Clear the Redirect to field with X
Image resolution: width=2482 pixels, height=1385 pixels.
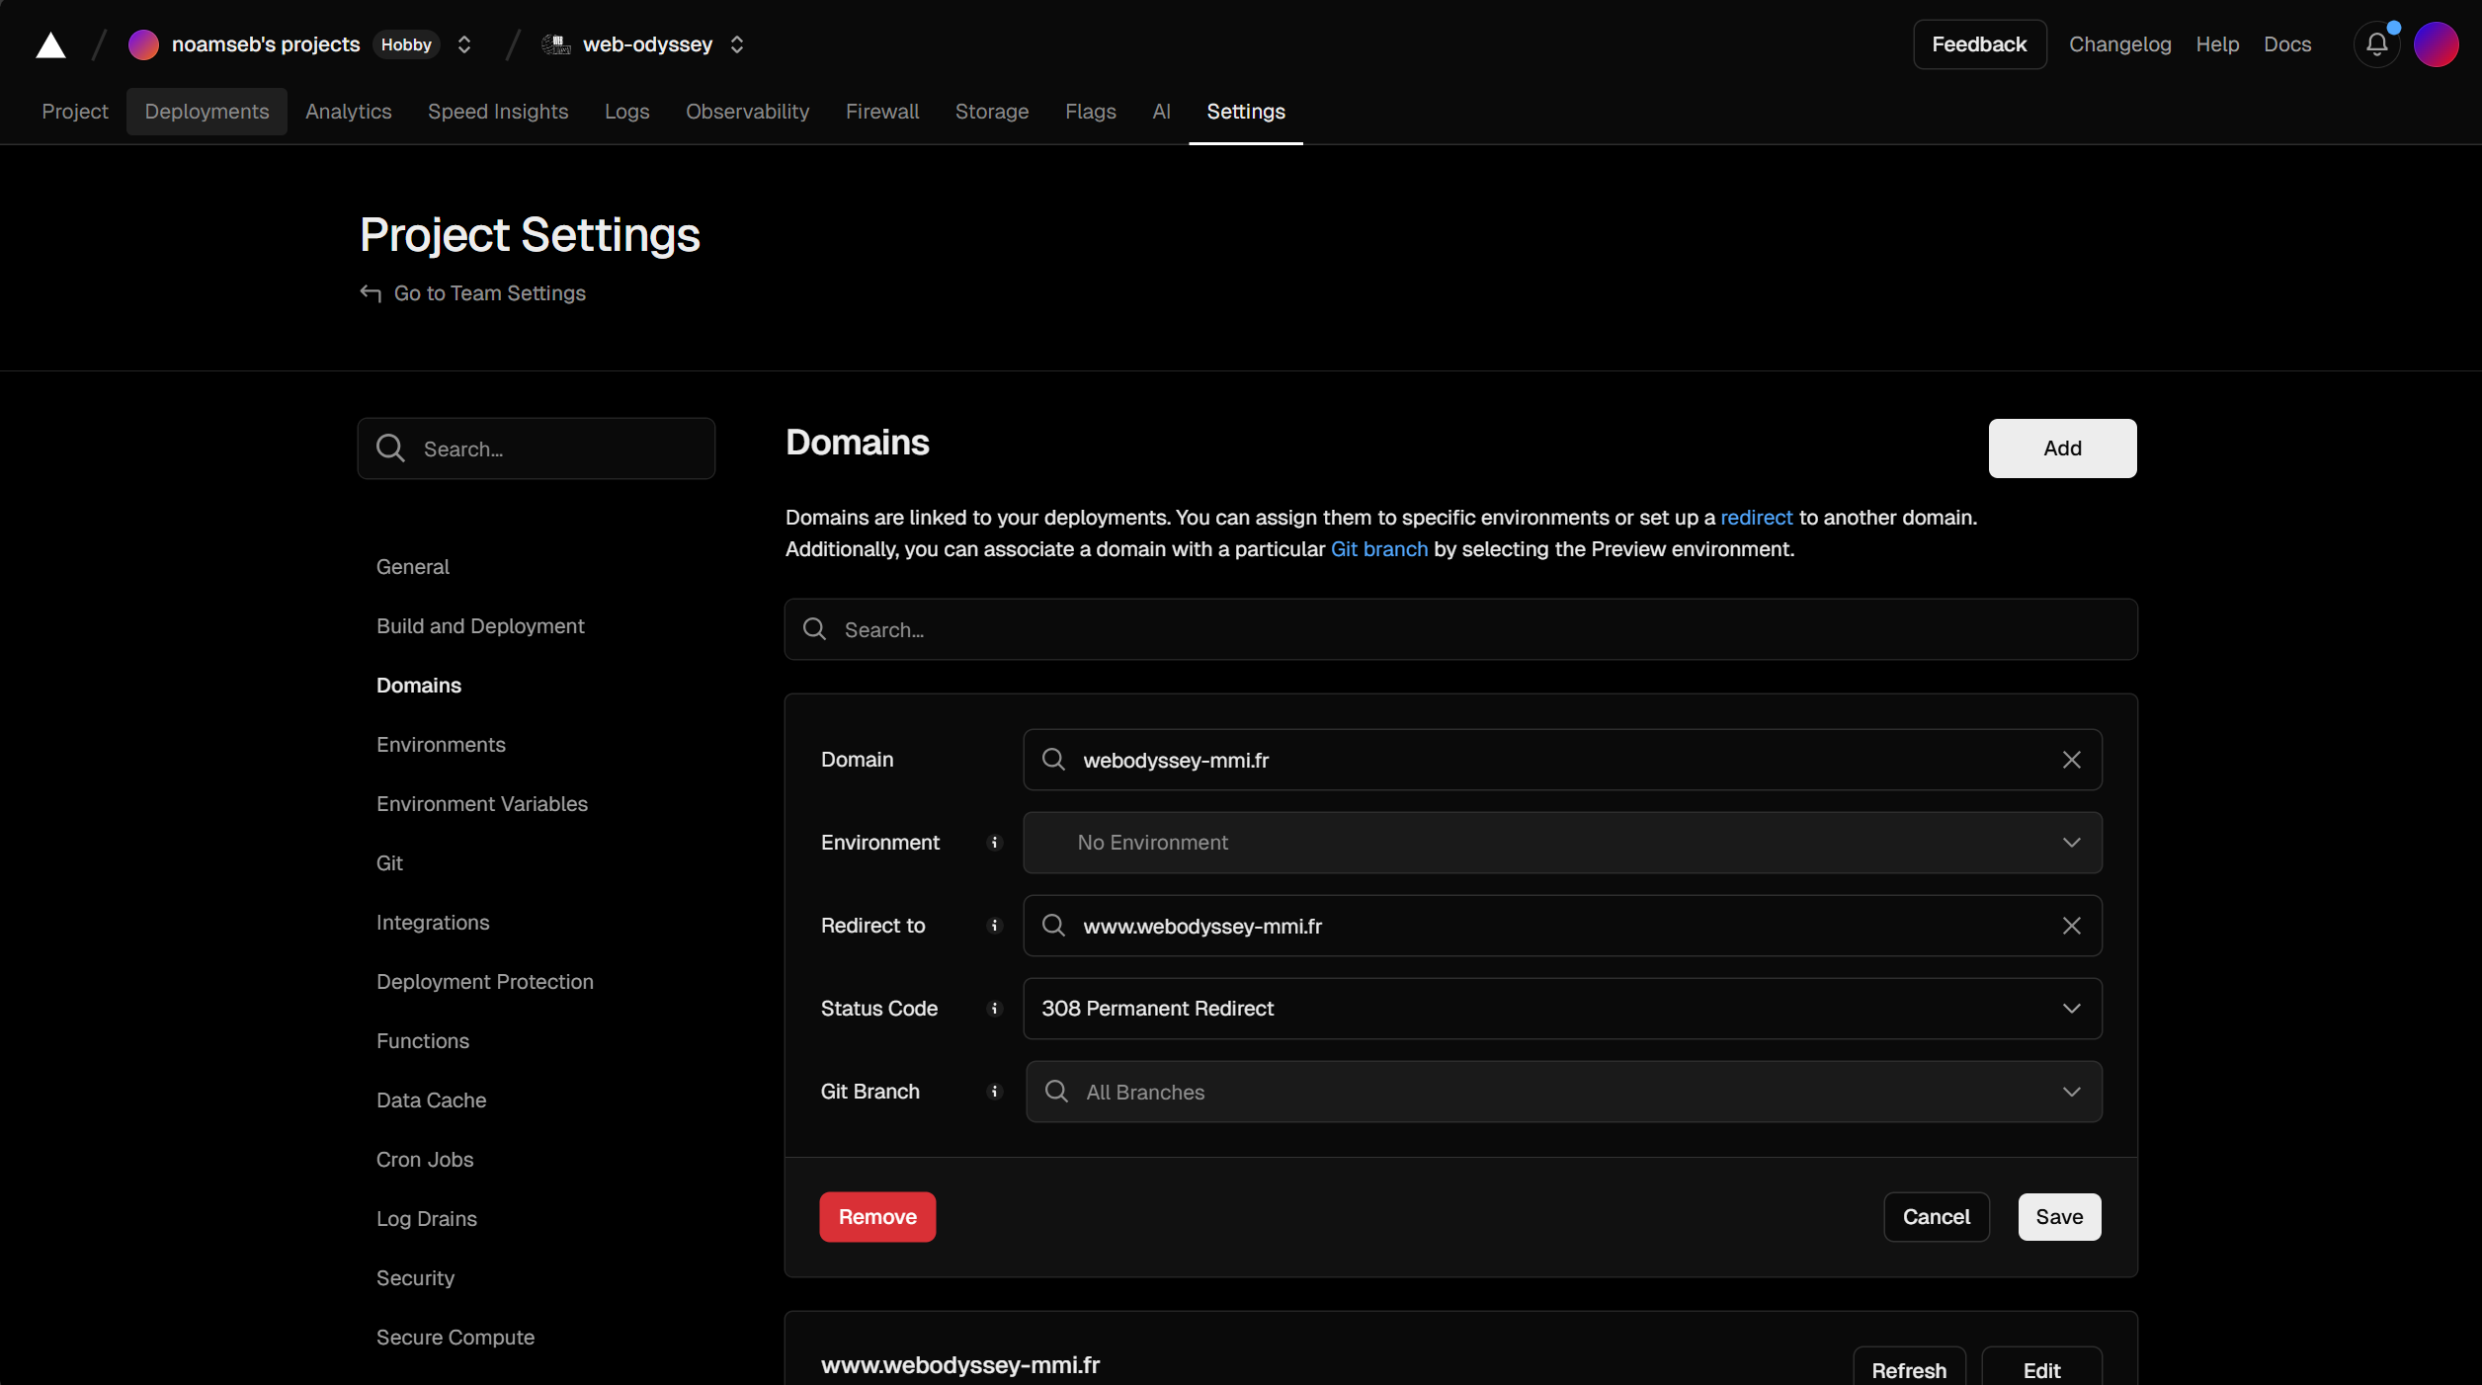click(2071, 926)
